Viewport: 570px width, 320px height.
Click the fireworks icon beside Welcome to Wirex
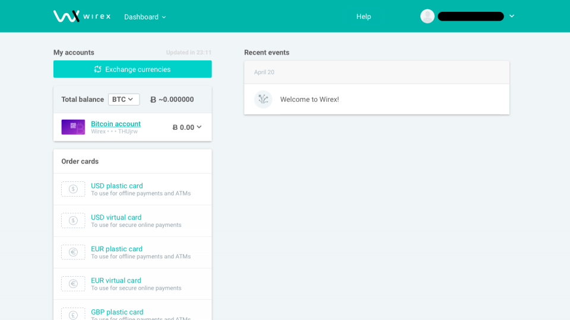[263, 100]
